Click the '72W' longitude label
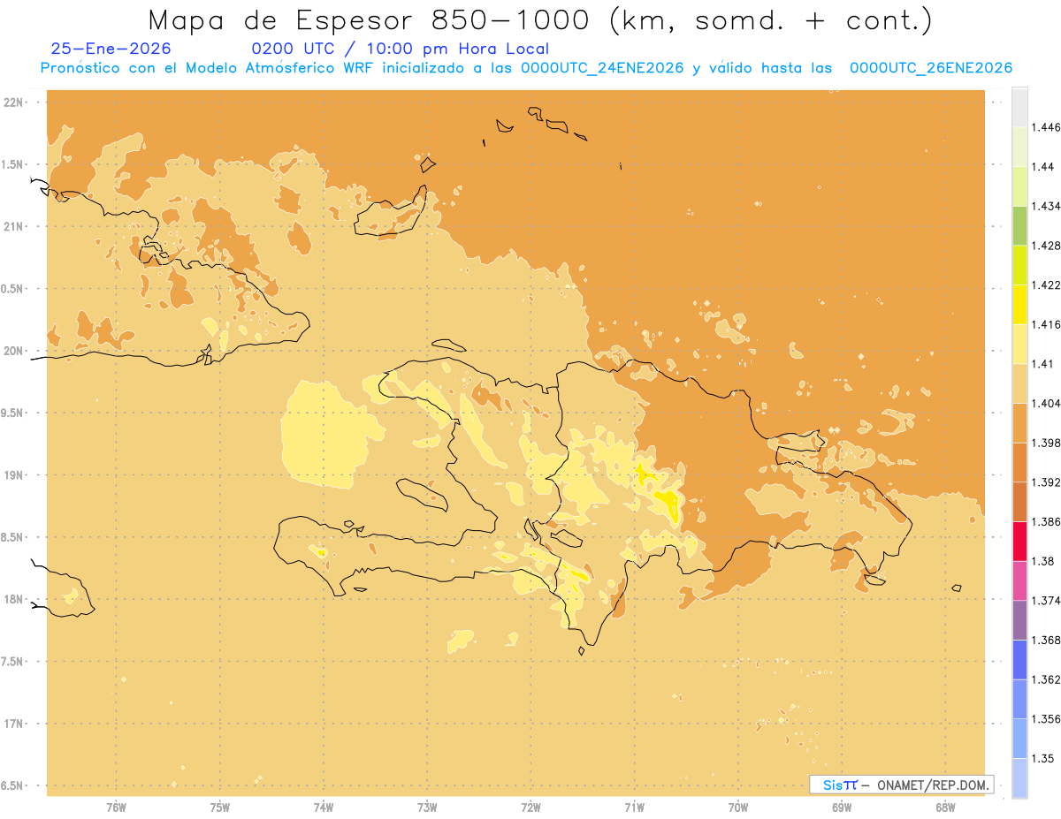Viewport: 1061px width, 819px height. click(530, 808)
